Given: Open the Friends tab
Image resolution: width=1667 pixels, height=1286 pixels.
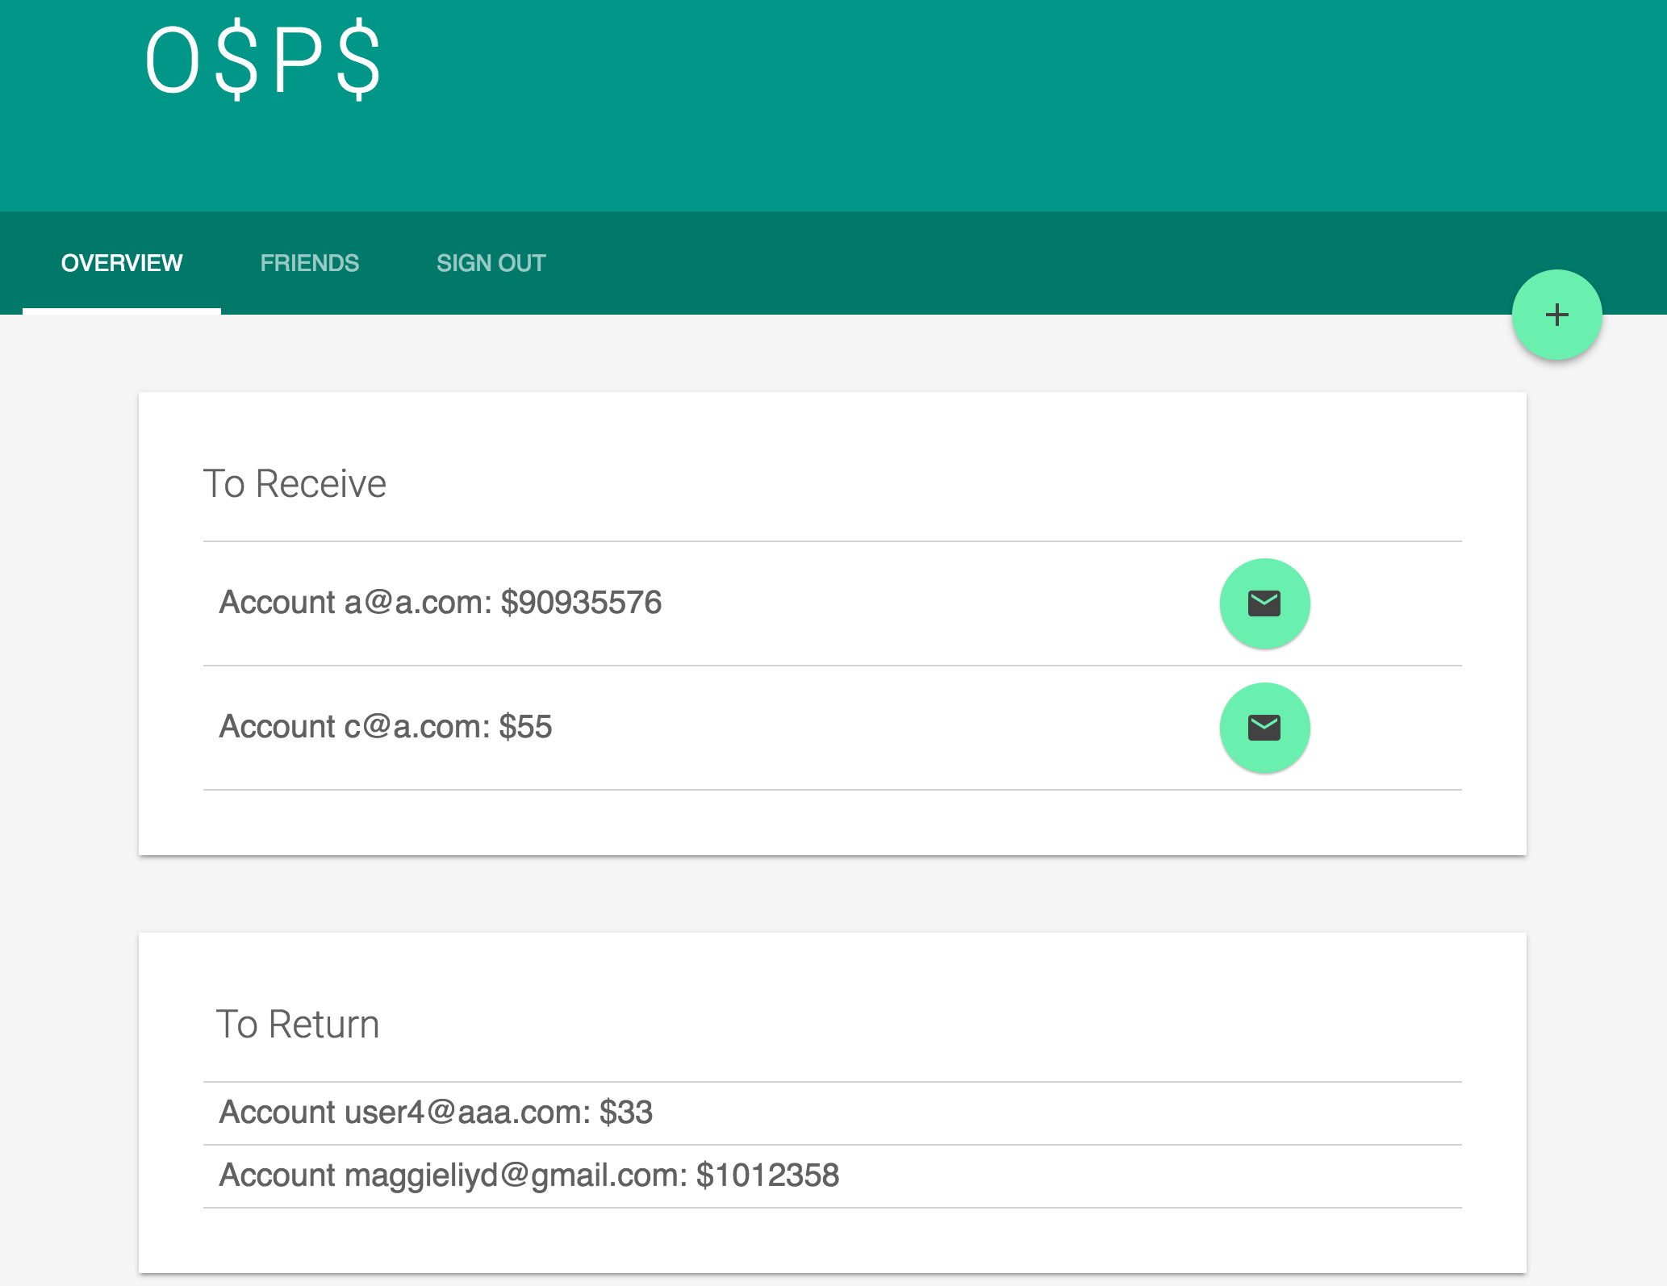Looking at the screenshot, I should point(309,263).
